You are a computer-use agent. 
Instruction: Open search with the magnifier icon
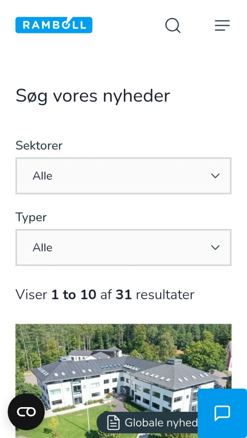[x=173, y=25]
